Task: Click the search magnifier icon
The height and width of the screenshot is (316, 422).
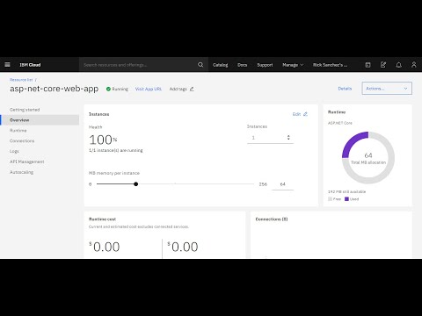Action: point(200,65)
